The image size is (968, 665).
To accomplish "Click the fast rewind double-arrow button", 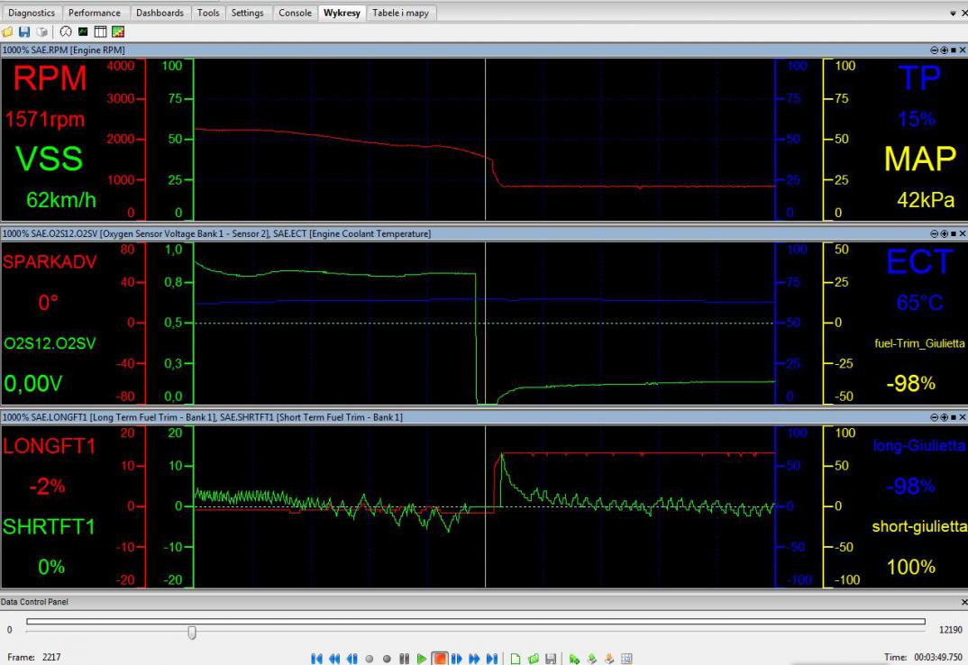I will pyautogui.click(x=334, y=658).
